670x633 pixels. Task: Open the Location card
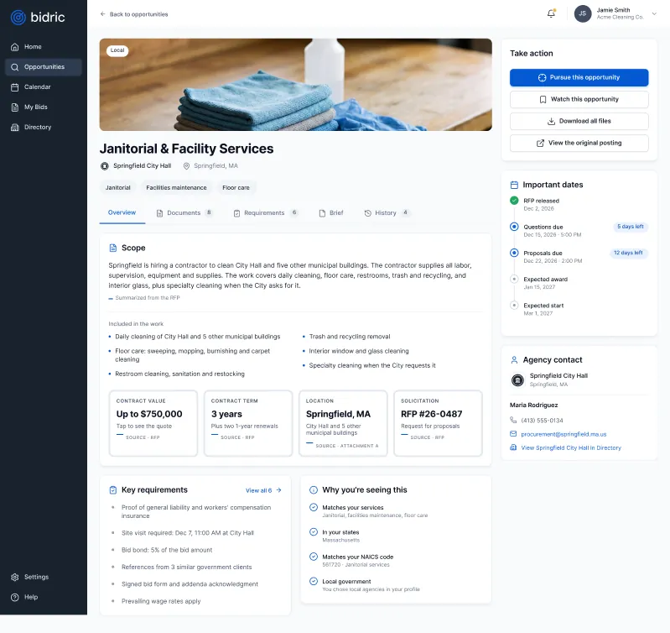tap(343, 423)
